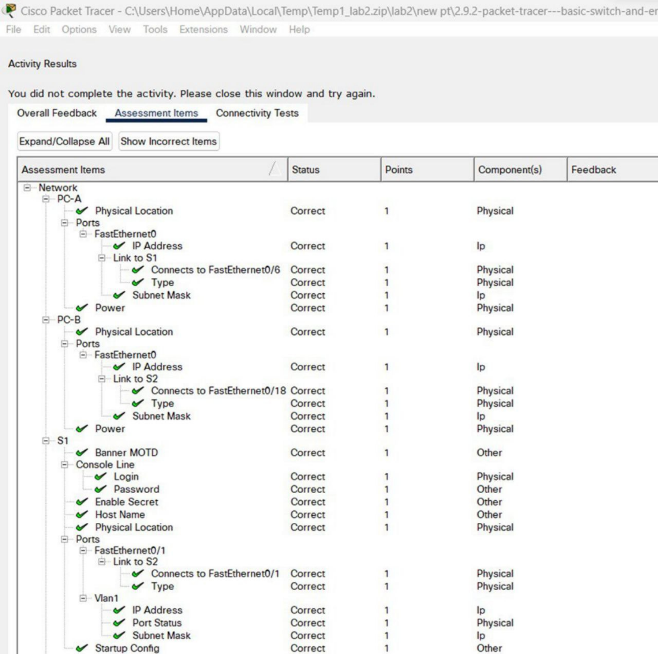Viewport: 658px width, 654px height.
Task: Click checkmark icon beside console Login
Action: (x=100, y=477)
